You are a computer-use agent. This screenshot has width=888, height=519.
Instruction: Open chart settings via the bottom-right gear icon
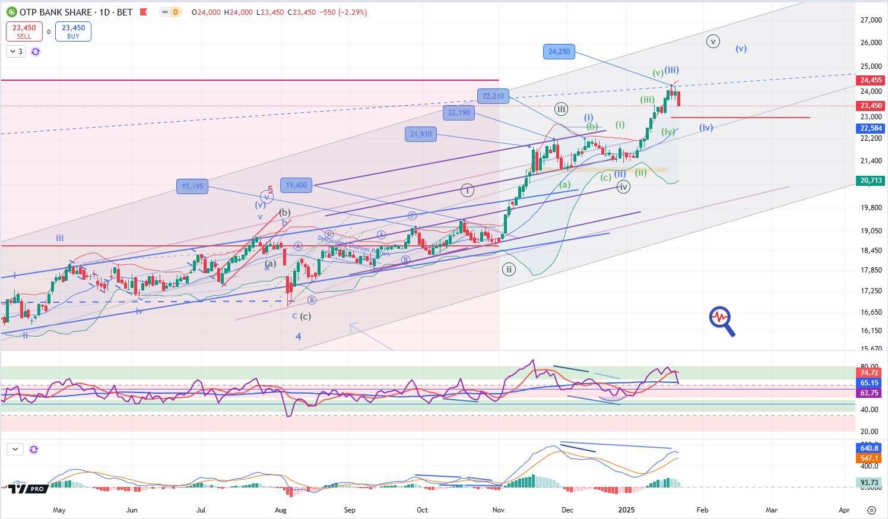tap(871, 510)
